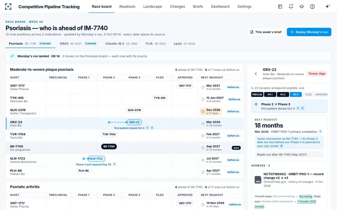Click the clock icon beside 12 Jun 2027
The image size is (337, 210).
pyautogui.click(x=203, y=99)
